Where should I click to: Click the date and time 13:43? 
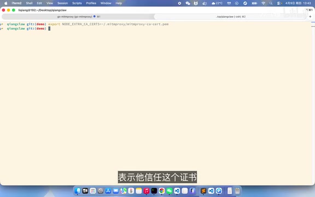298,3
